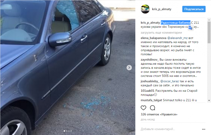Screen dimensions: 211x135
Task: Click the Google Translate popup icon
Action: 191,28
